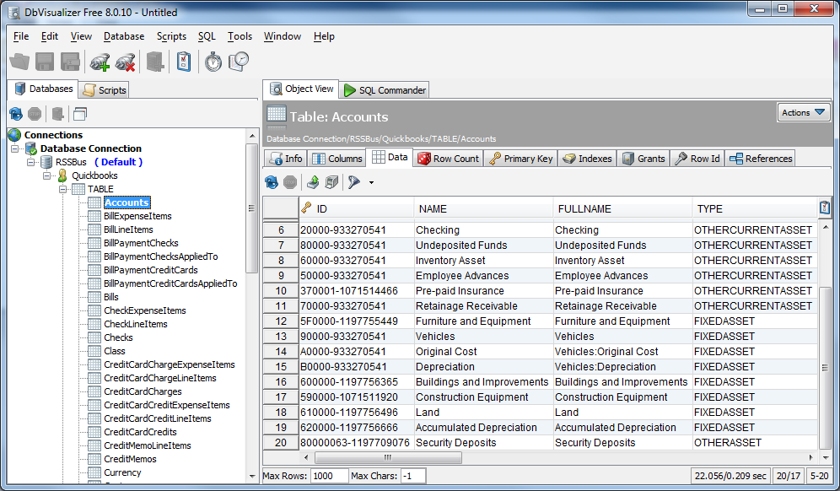The width and height of the screenshot is (840, 491).
Task: Sort by the FULLNAME column header
Action: tap(622, 209)
